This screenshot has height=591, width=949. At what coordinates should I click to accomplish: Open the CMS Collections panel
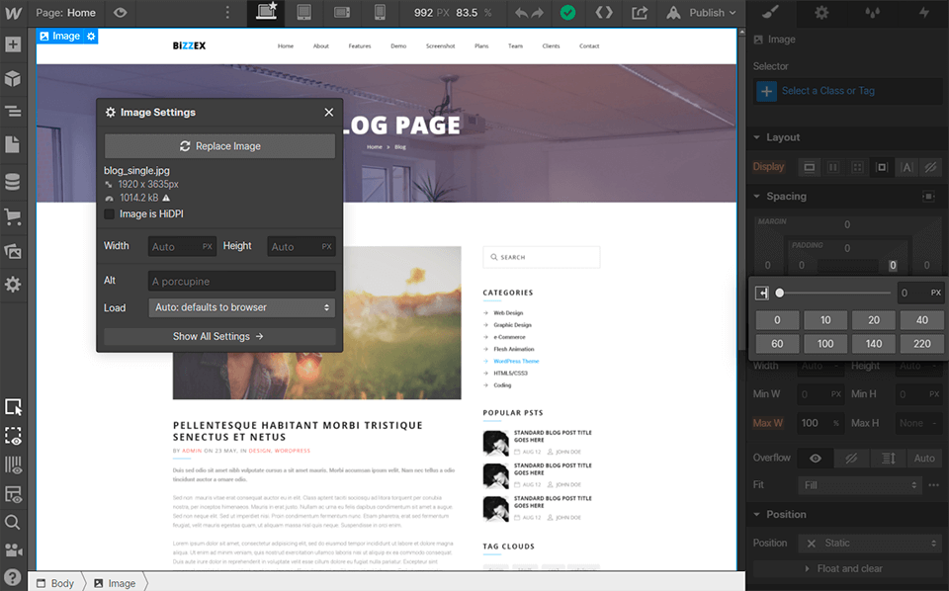(x=14, y=181)
